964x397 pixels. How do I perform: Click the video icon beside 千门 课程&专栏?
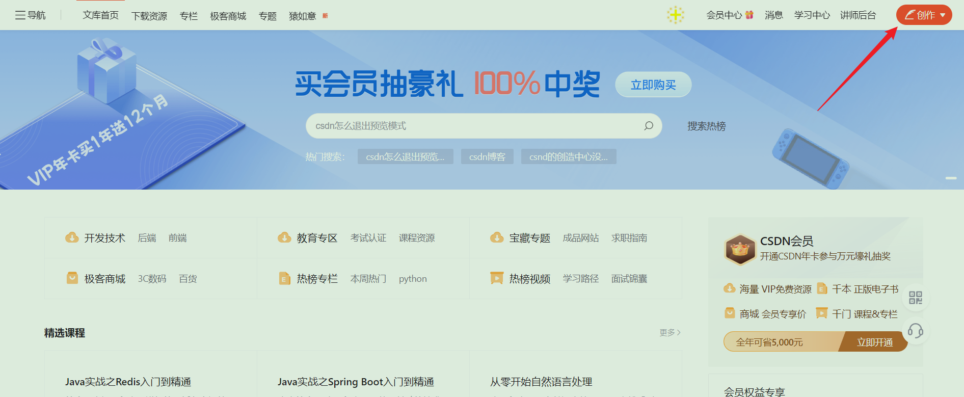click(821, 313)
